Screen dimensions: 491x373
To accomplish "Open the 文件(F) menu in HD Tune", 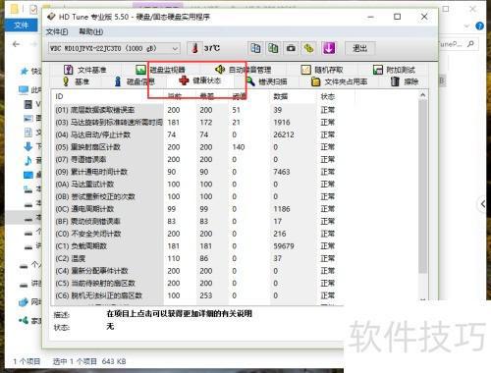I will 57,31.
